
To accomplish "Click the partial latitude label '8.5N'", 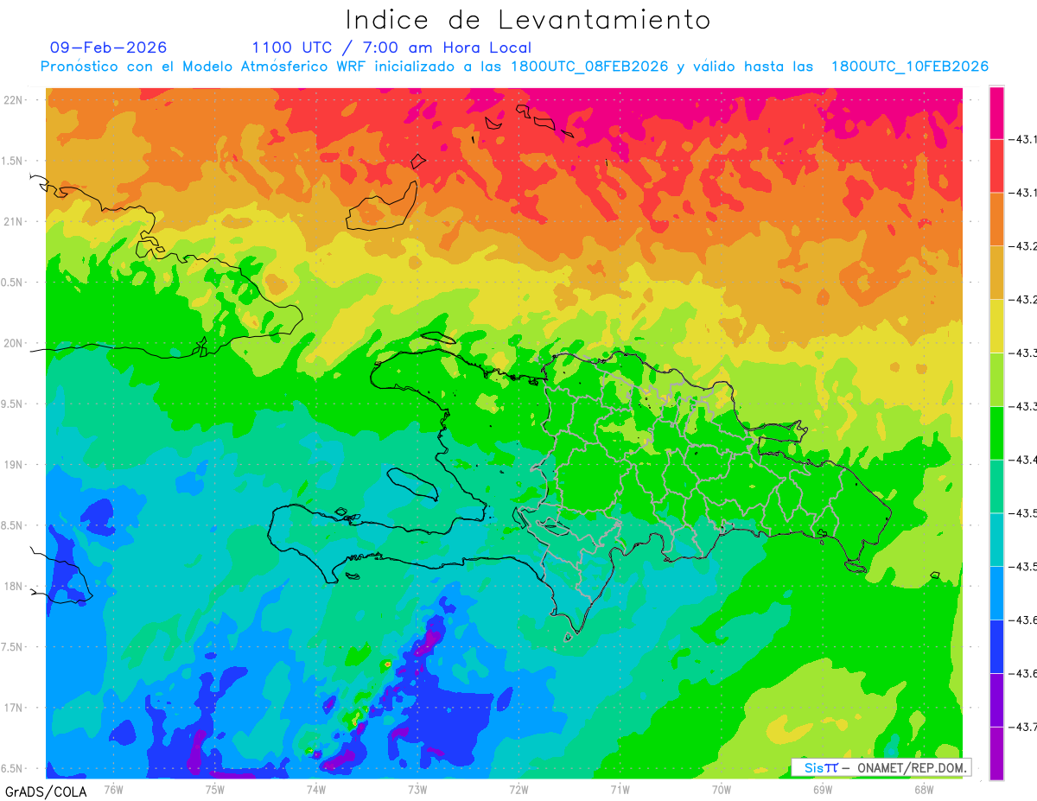I will point(13,525).
